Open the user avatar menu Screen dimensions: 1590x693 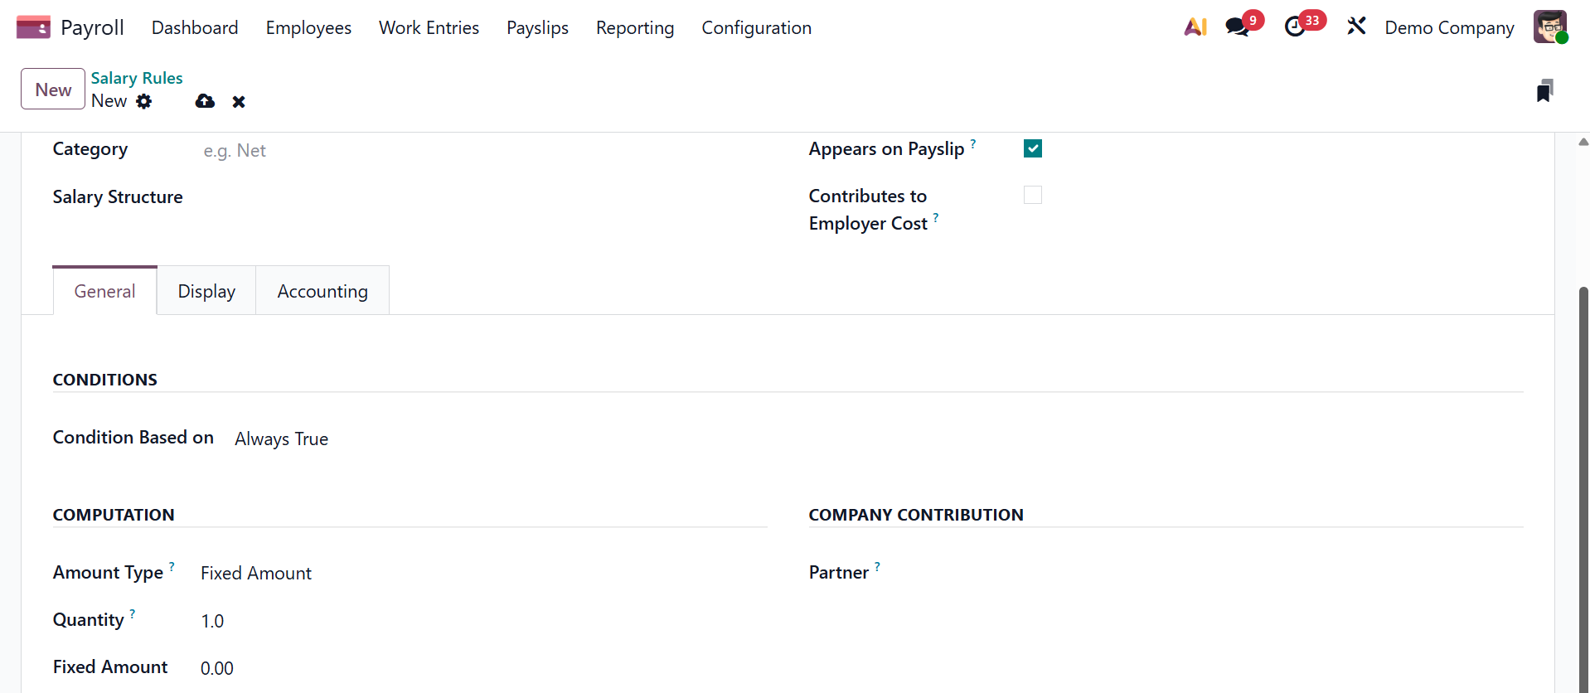pyautogui.click(x=1549, y=27)
